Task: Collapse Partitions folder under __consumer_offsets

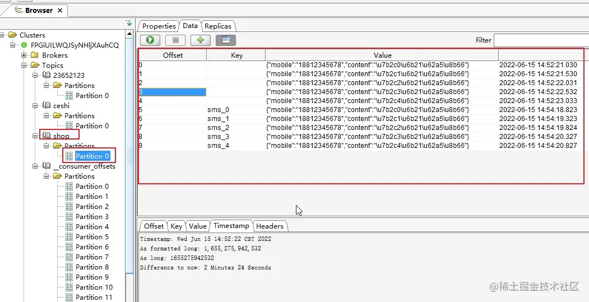Action: (x=47, y=176)
